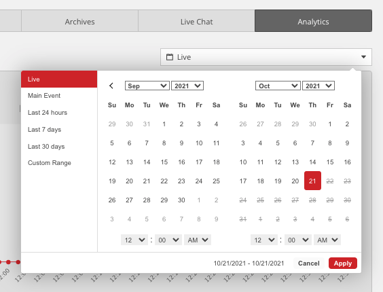
Task: Open the Oct month dropdown
Action: (x=278, y=86)
